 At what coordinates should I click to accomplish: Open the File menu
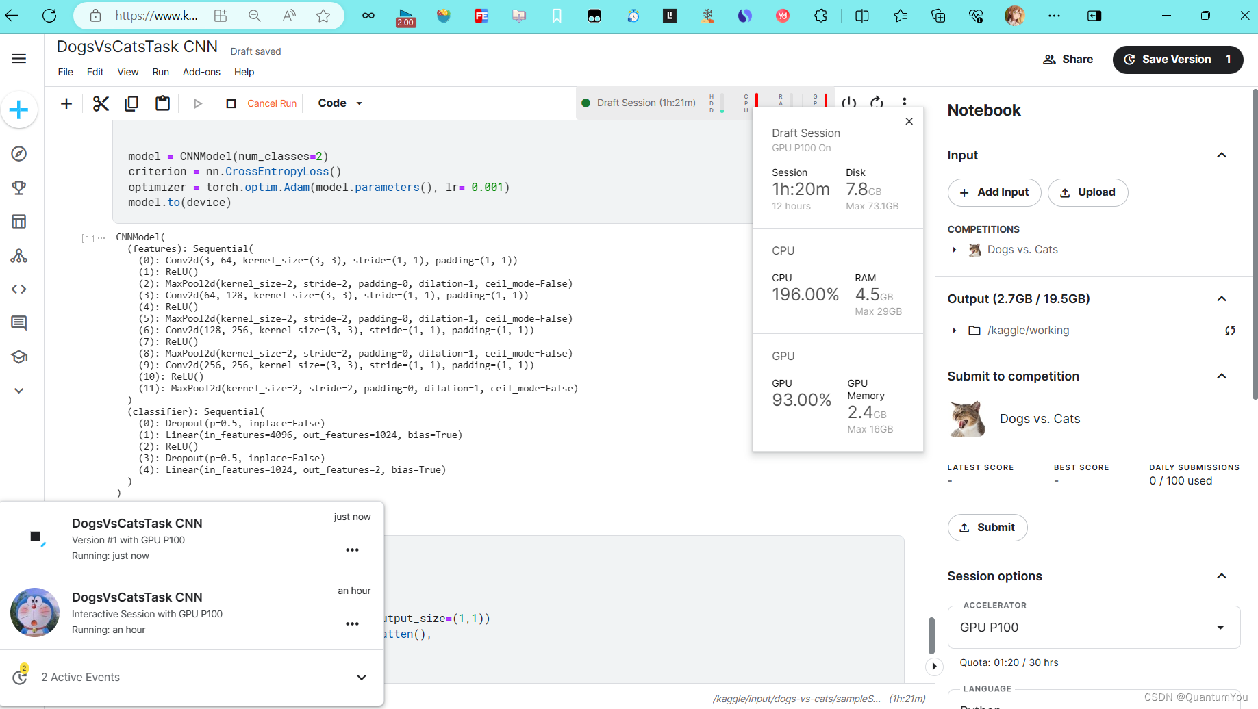[x=66, y=72]
